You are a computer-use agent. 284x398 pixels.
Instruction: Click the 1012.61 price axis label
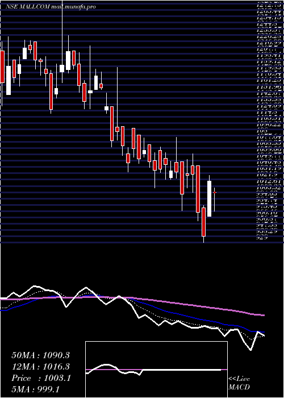(270, 181)
